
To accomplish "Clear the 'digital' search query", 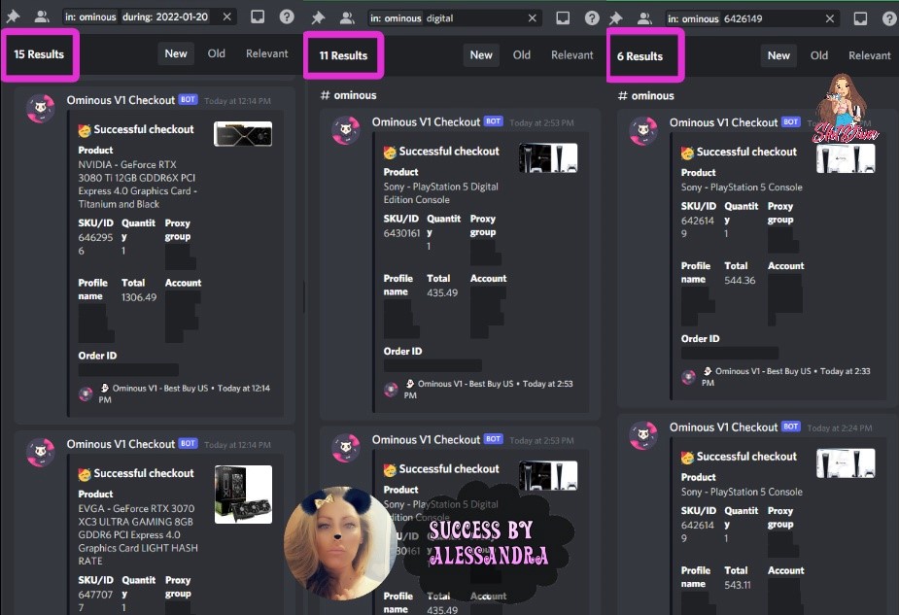I will (x=532, y=17).
